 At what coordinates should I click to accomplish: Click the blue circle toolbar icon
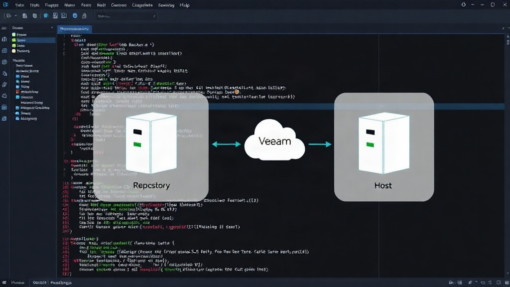[75, 15]
